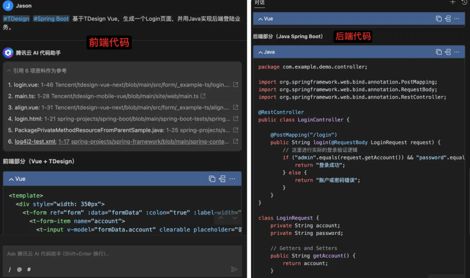Screen dimensions: 470x278
Task: Open more options on left Vue block
Action: 232,179
